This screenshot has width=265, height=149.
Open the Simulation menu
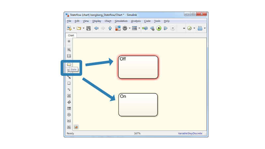[x=121, y=21]
